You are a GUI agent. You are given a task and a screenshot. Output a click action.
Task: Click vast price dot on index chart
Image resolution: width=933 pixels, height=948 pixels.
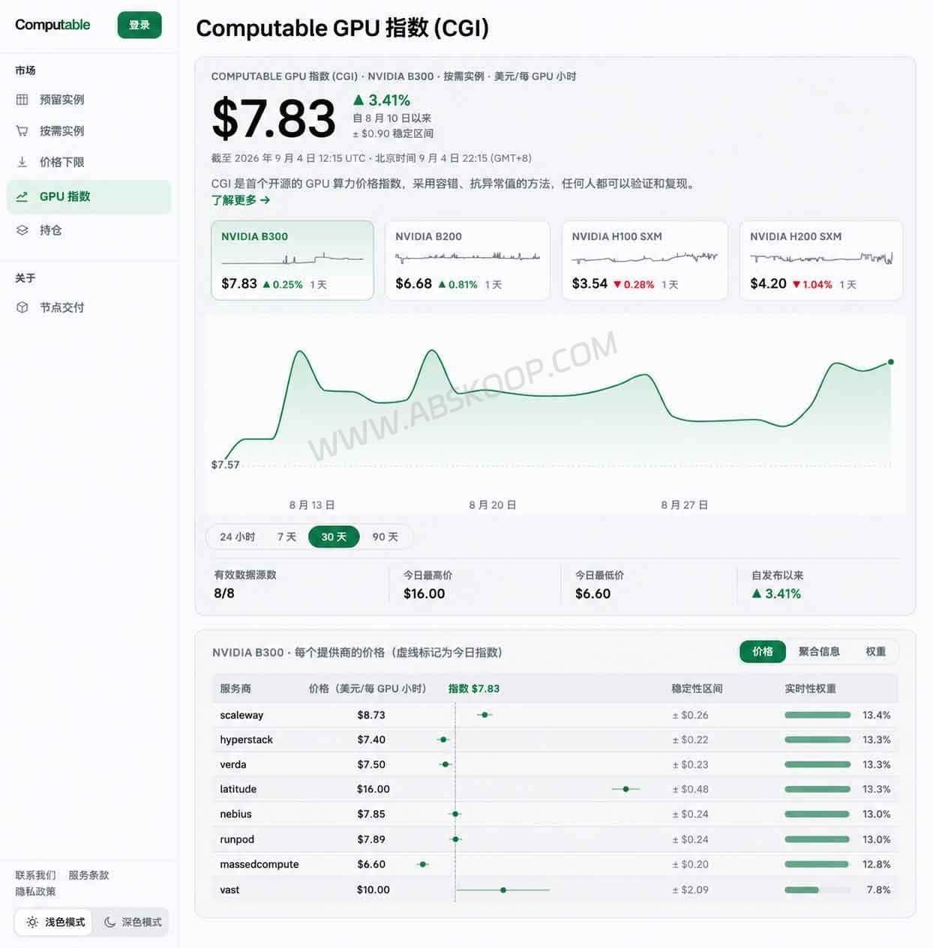pos(503,890)
